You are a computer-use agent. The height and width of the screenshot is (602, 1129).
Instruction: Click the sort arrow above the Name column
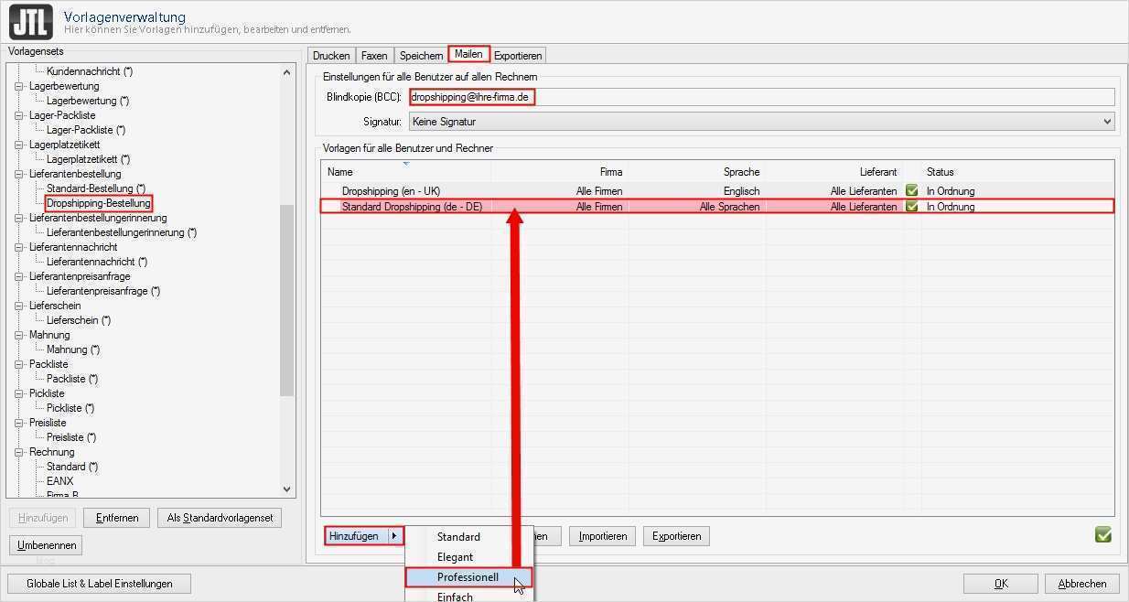(406, 164)
